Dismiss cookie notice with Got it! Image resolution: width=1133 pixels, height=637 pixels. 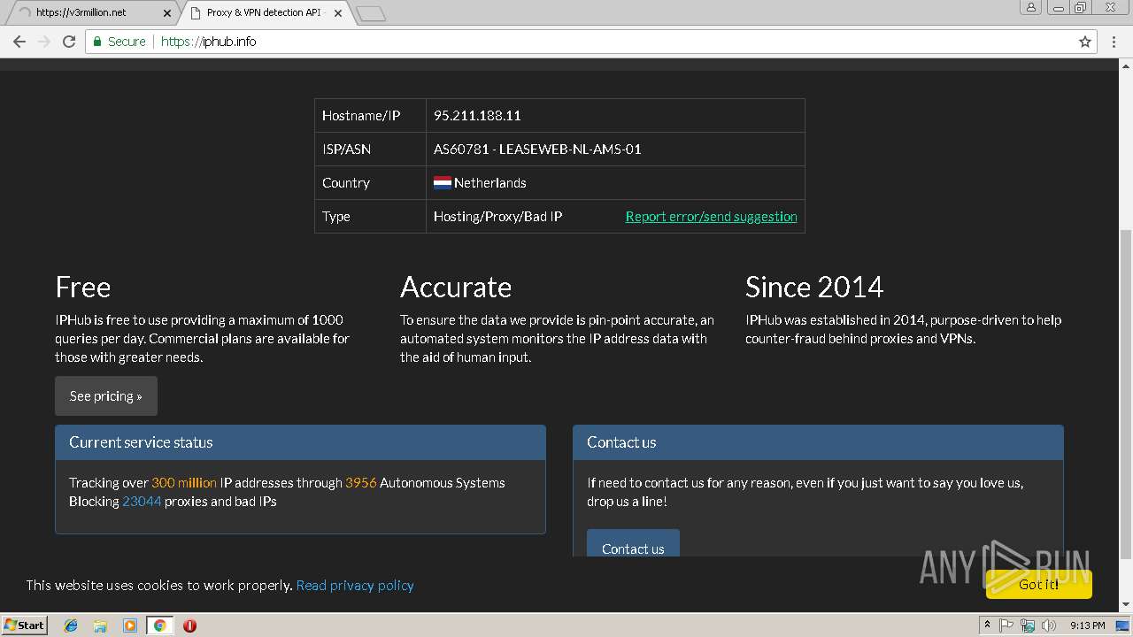[1038, 584]
